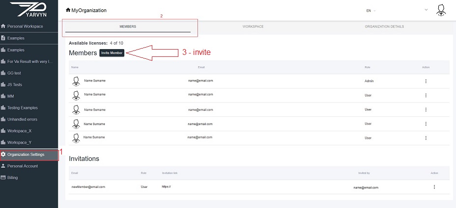Open the action menu for the Admin member
Viewport: 456px width, 208px height.
pos(426,81)
